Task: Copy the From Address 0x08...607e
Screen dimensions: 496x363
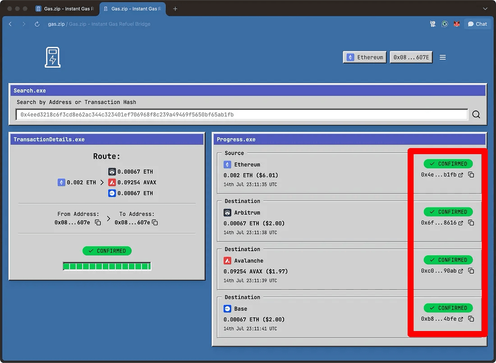Action: pyautogui.click(x=98, y=222)
